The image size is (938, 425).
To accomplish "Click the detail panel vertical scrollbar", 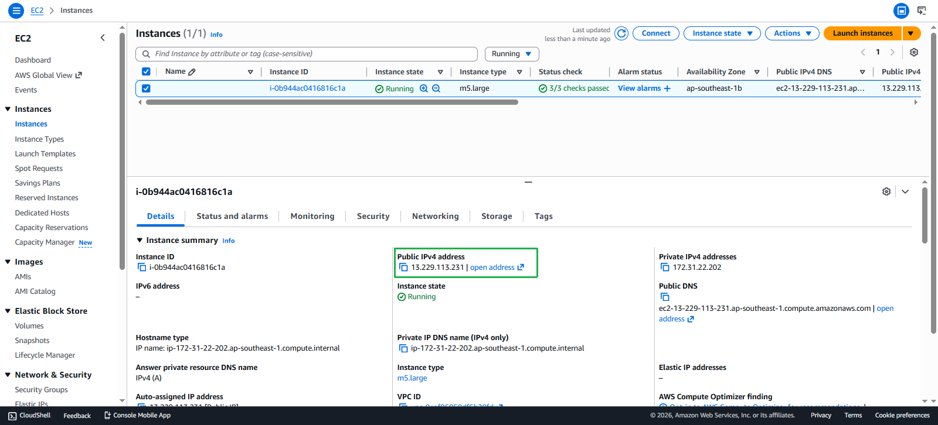I will click(x=925, y=215).
